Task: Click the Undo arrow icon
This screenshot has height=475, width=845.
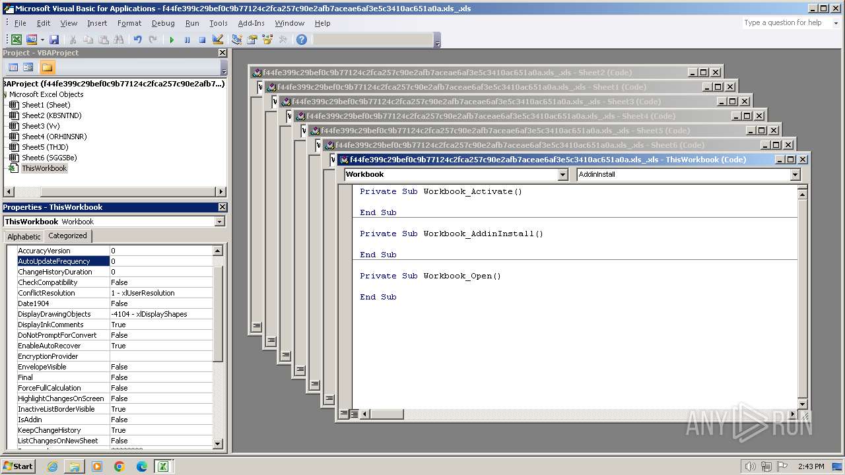Action: click(x=137, y=40)
